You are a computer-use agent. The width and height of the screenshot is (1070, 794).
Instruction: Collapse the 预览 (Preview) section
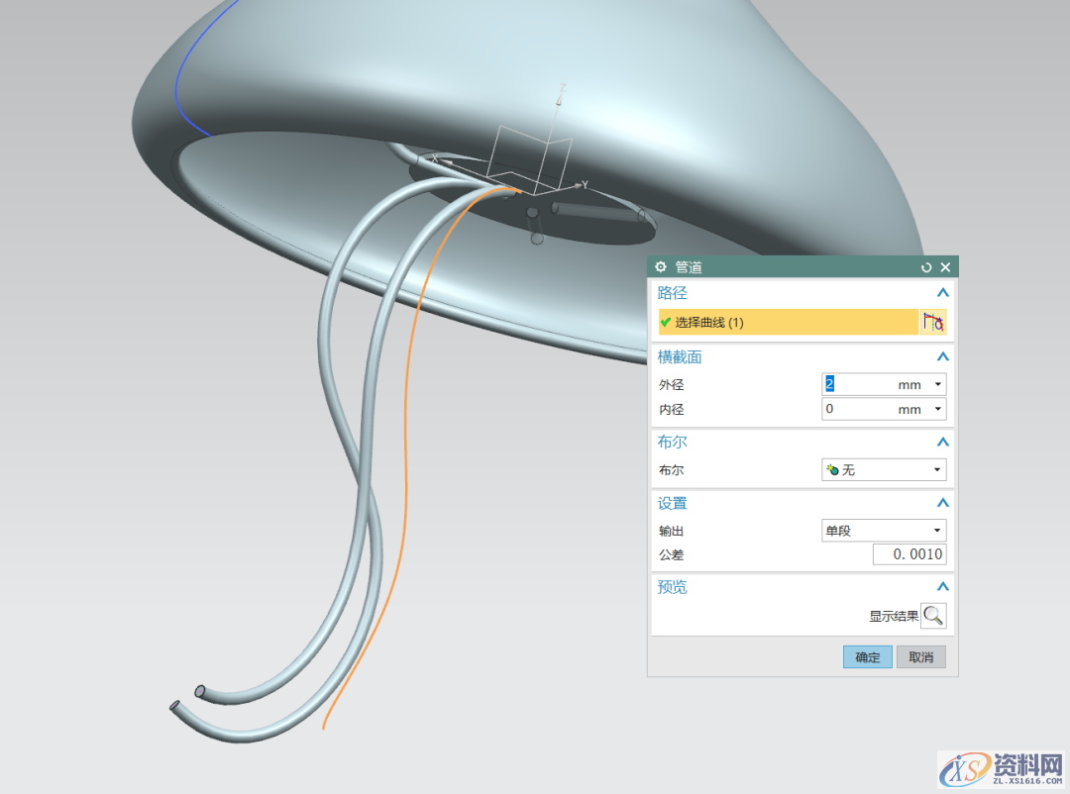click(x=942, y=587)
